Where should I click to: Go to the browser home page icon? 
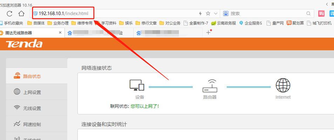(x=21, y=14)
